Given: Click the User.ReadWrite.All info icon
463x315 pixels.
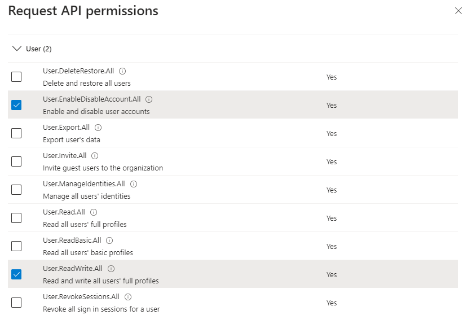Looking at the screenshot, I should tap(111, 269).
